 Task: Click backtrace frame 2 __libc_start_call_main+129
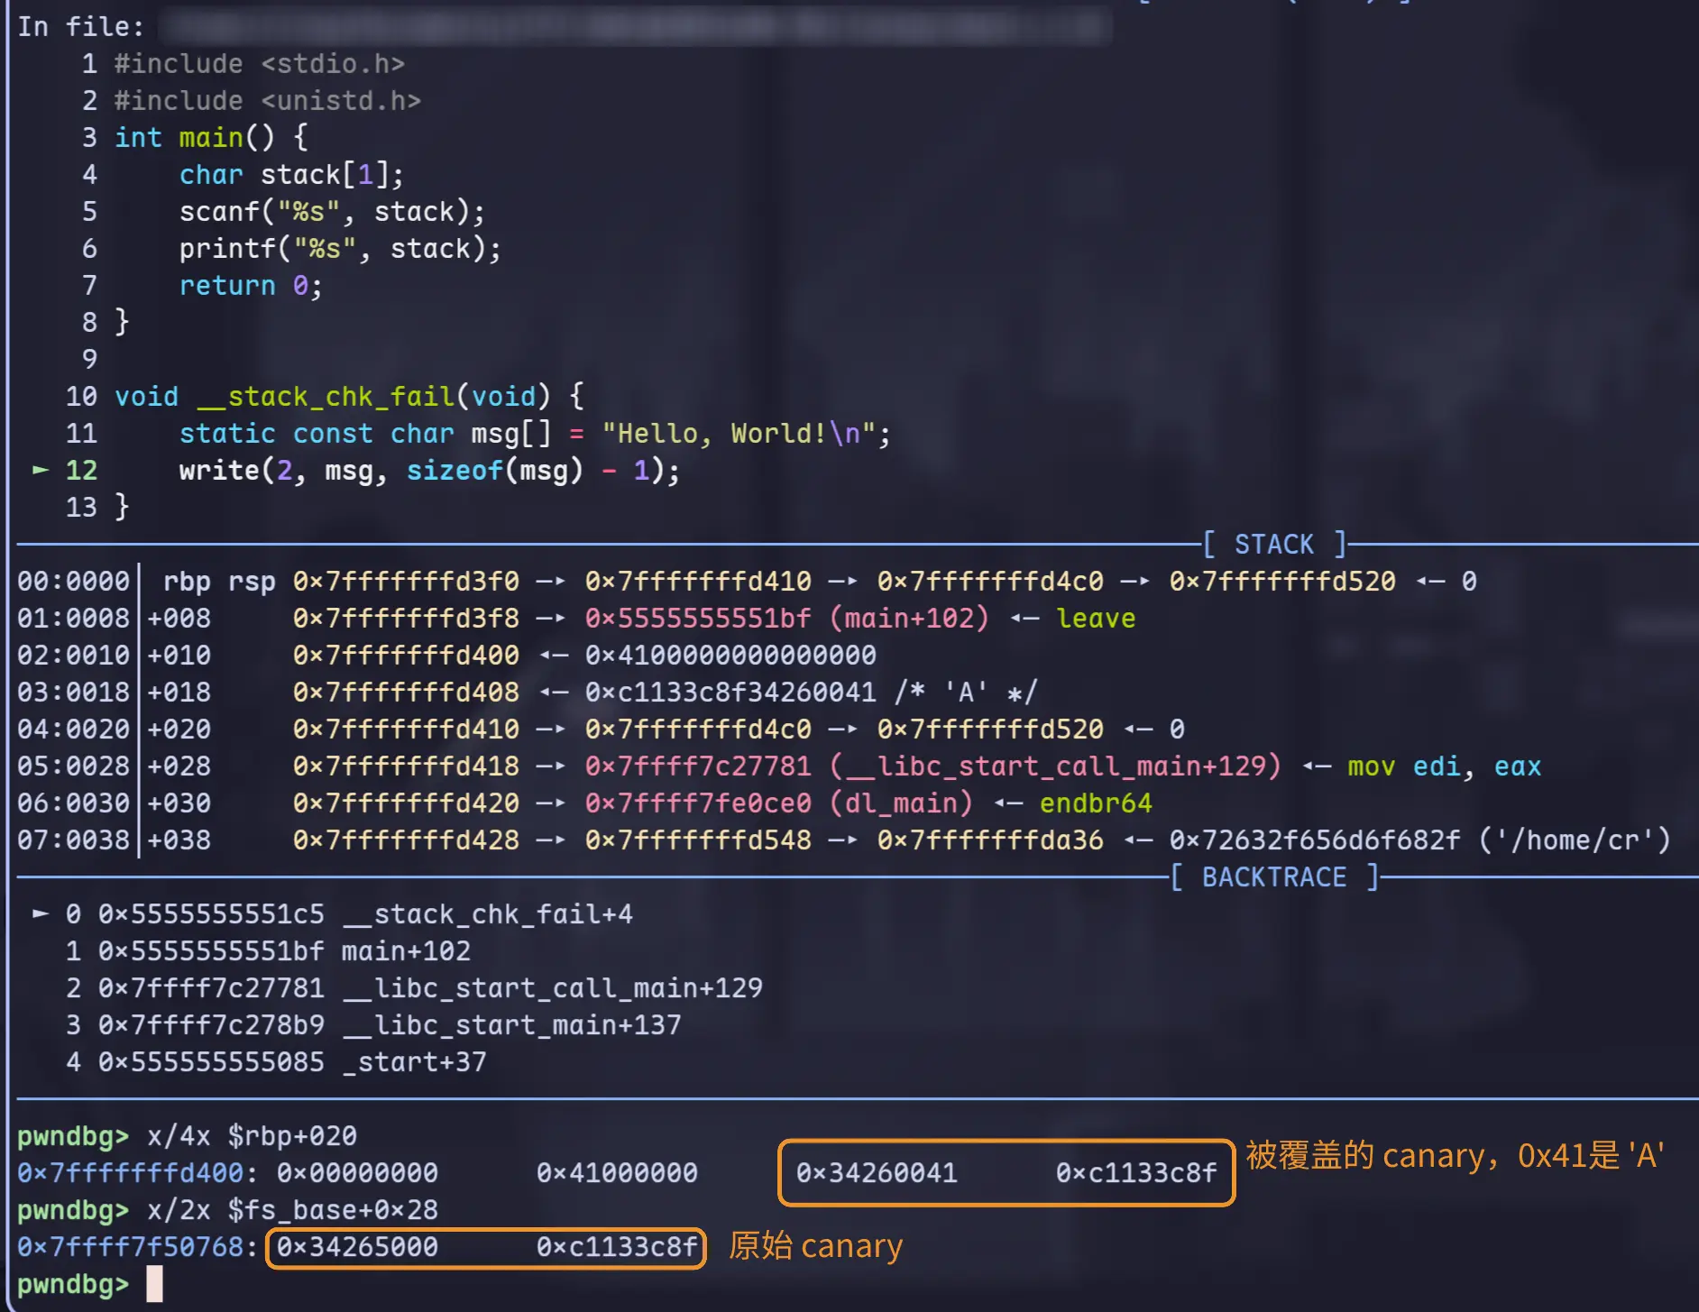coord(414,988)
